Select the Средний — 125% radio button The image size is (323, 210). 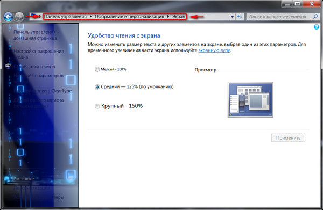coord(97,87)
